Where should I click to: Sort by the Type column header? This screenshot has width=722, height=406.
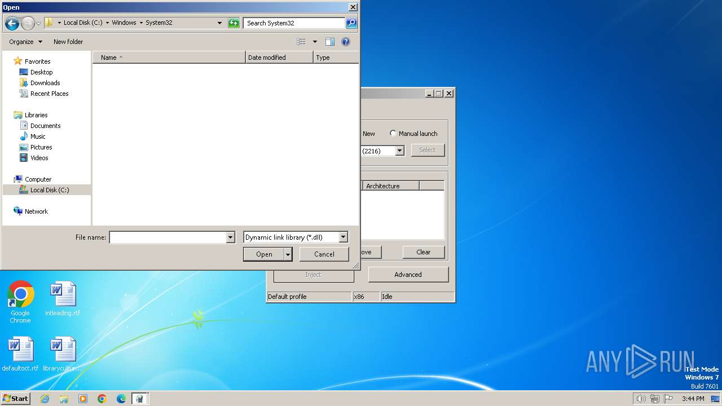coord(336,58)
